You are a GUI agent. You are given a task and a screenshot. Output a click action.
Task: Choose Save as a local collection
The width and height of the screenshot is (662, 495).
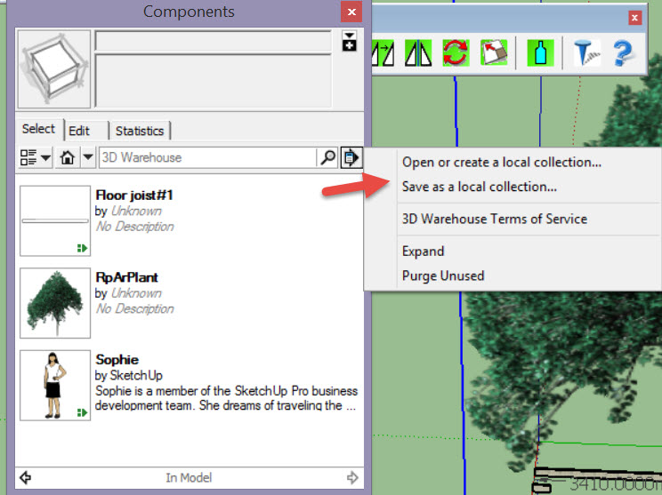click(480, 187)
